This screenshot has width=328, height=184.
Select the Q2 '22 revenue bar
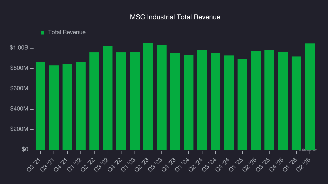click(x=94, y=101)
